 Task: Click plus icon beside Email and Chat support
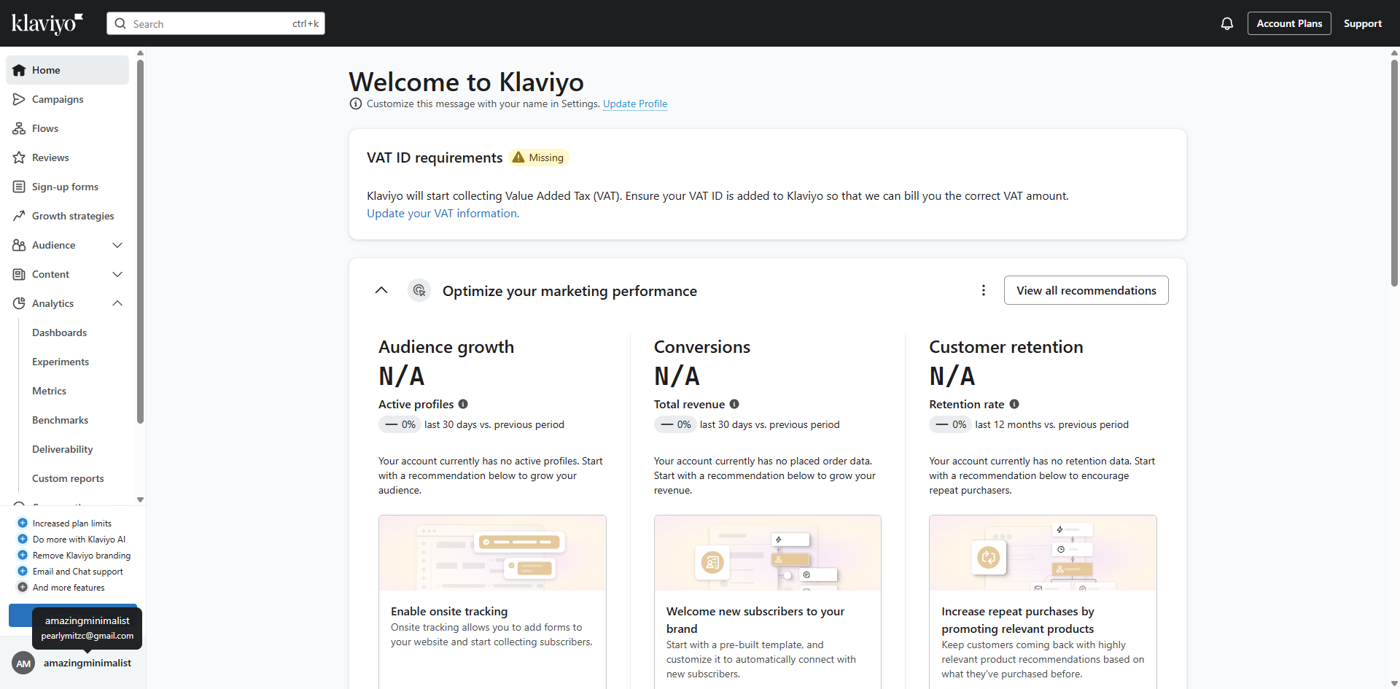(23, 571)
